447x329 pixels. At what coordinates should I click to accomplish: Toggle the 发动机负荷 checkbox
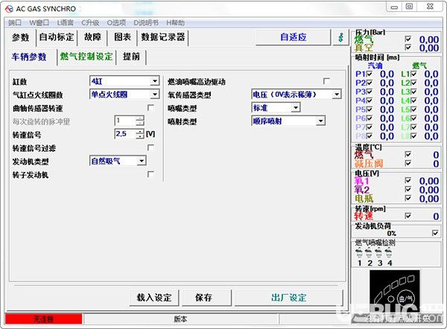point(435,233)
